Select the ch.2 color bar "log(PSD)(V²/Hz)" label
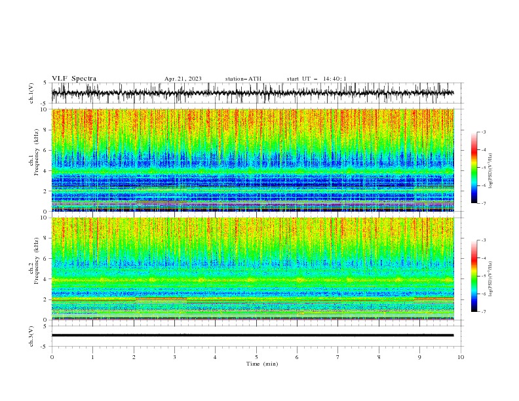Screen dimensions: 519x401 (490, 279)
